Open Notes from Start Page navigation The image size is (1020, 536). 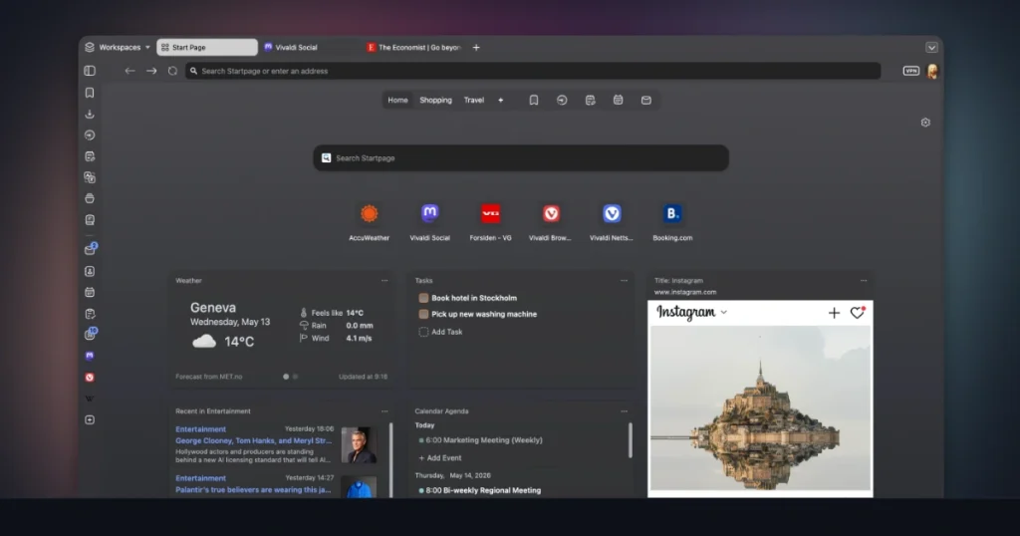(590, 101)
